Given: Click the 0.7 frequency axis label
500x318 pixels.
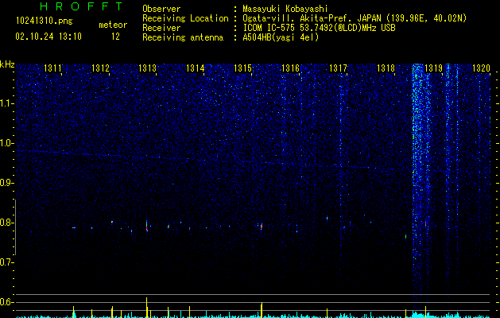Looking at the screenshot, I should 6,262.
